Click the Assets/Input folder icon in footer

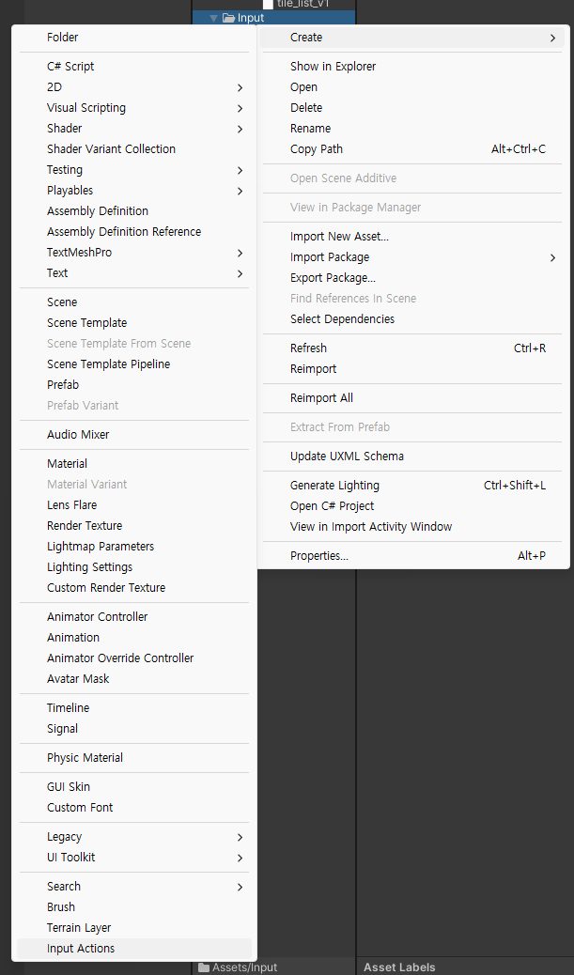(203, 967)
